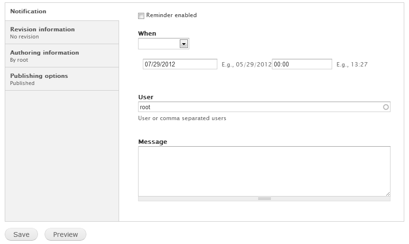Click the 'Message' field label
The width and height of the screenshot is (409, 244).
[x=152, y=142]
